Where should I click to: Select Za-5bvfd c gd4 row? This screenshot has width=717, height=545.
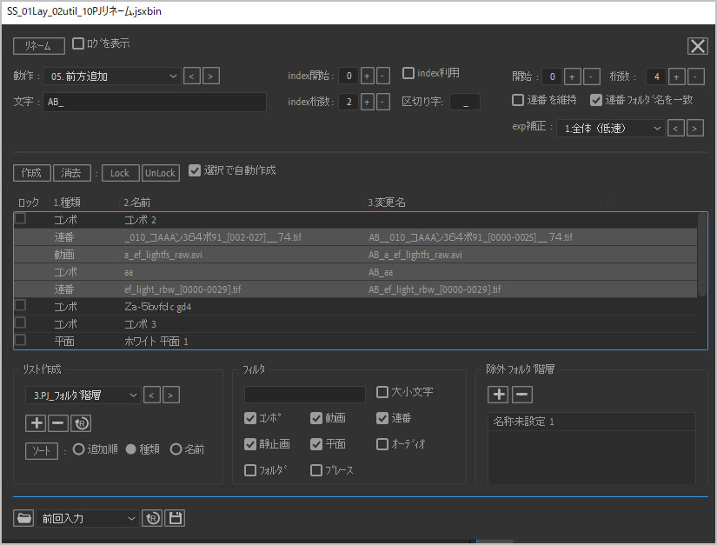355,307
